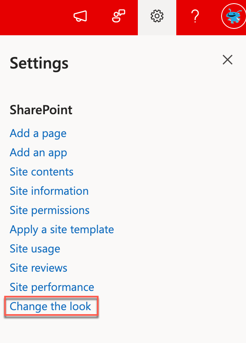Screen dimensions: 246x343
Task: Go to Site information
Action: tap(49, 191)
